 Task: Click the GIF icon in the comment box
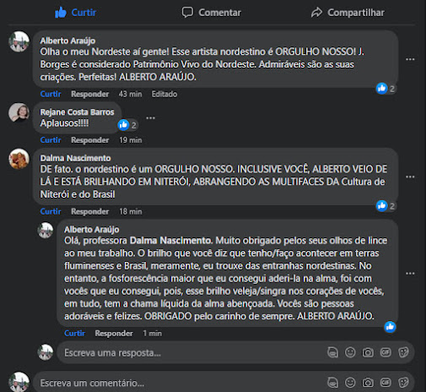click(x=386, y=383)
